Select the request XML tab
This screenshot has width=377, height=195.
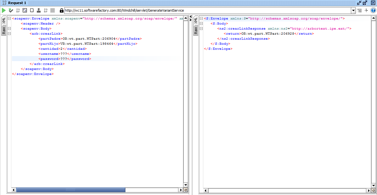coord(4,20)
